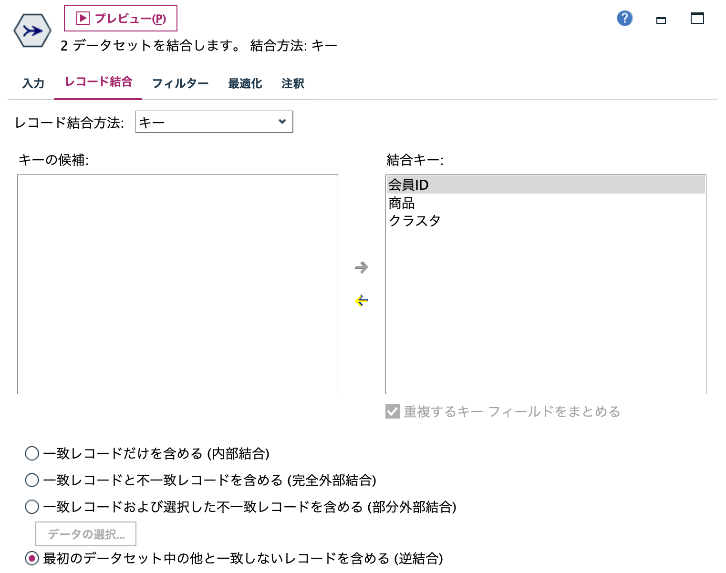Switch to the フィルター tab
726x573 pixels.
pyautogui.click(x=180, y=83)
